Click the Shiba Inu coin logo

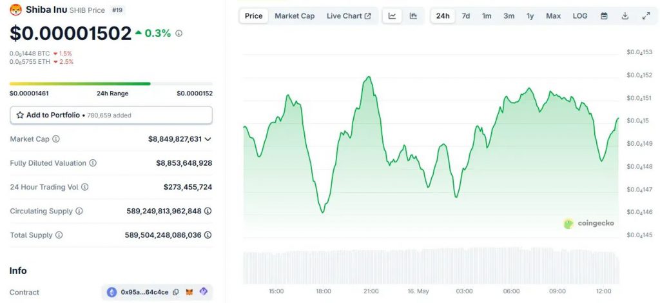(x=15, y=10)
